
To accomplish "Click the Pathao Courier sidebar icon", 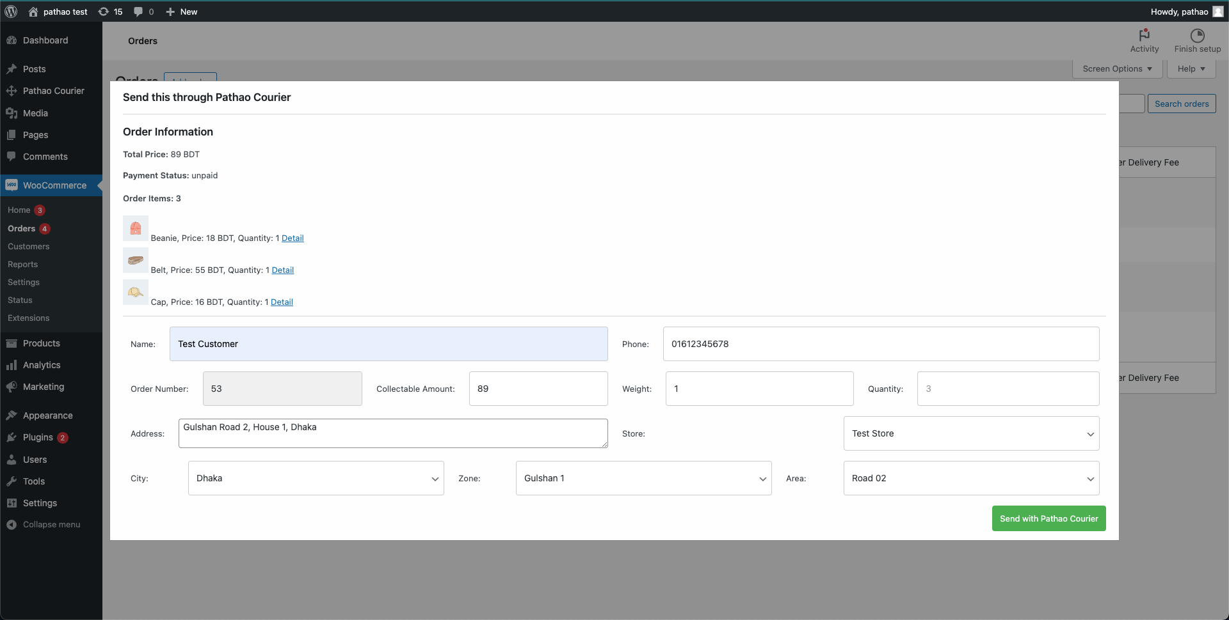I will coord(12,91).
